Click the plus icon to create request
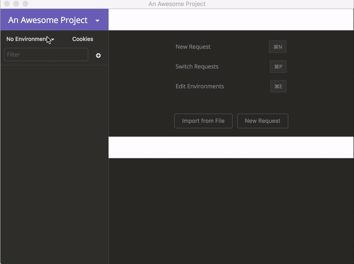The width and height of the screenshot is (354, 264). [x=98, y=55]
